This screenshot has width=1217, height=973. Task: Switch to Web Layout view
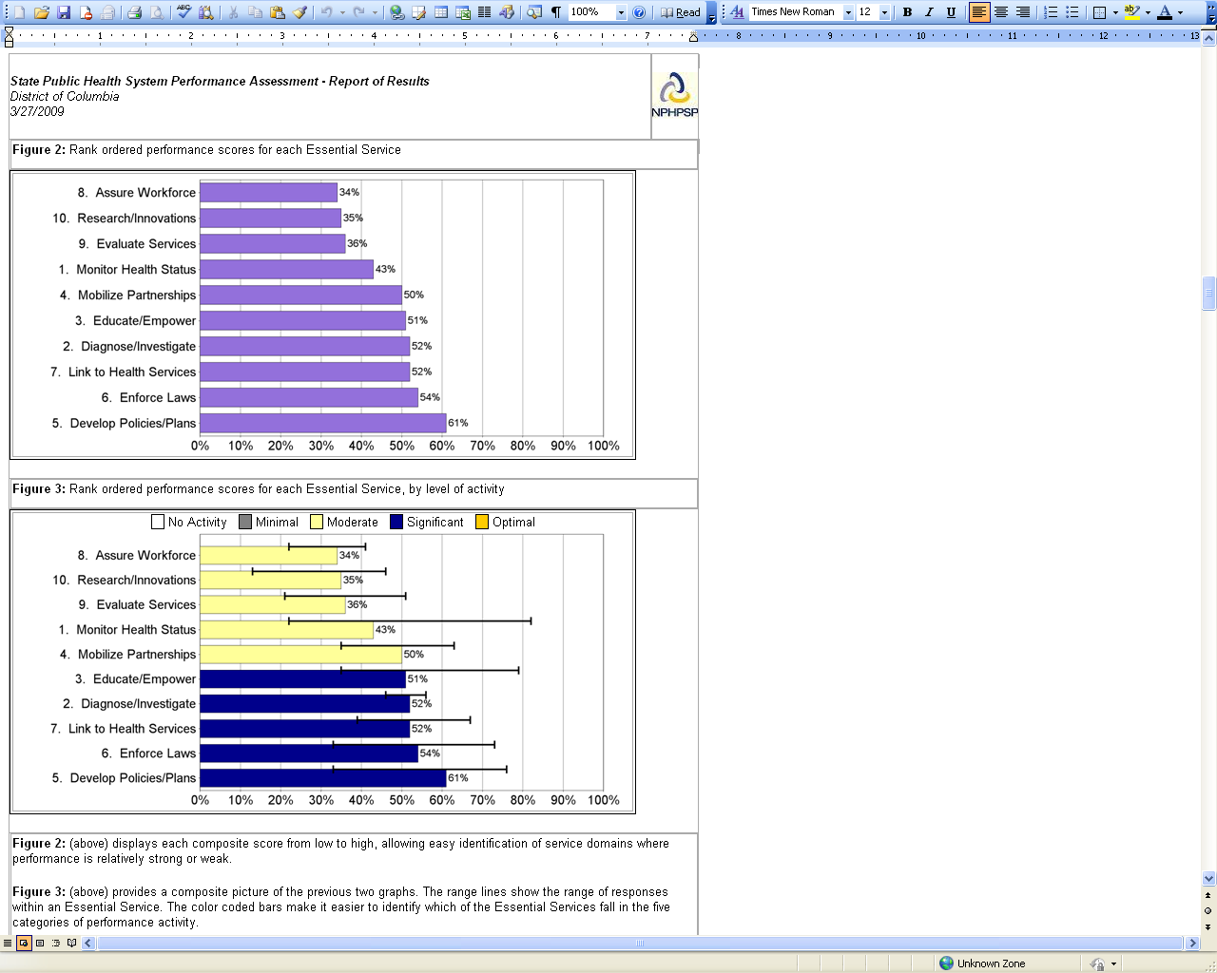point(24,943)
